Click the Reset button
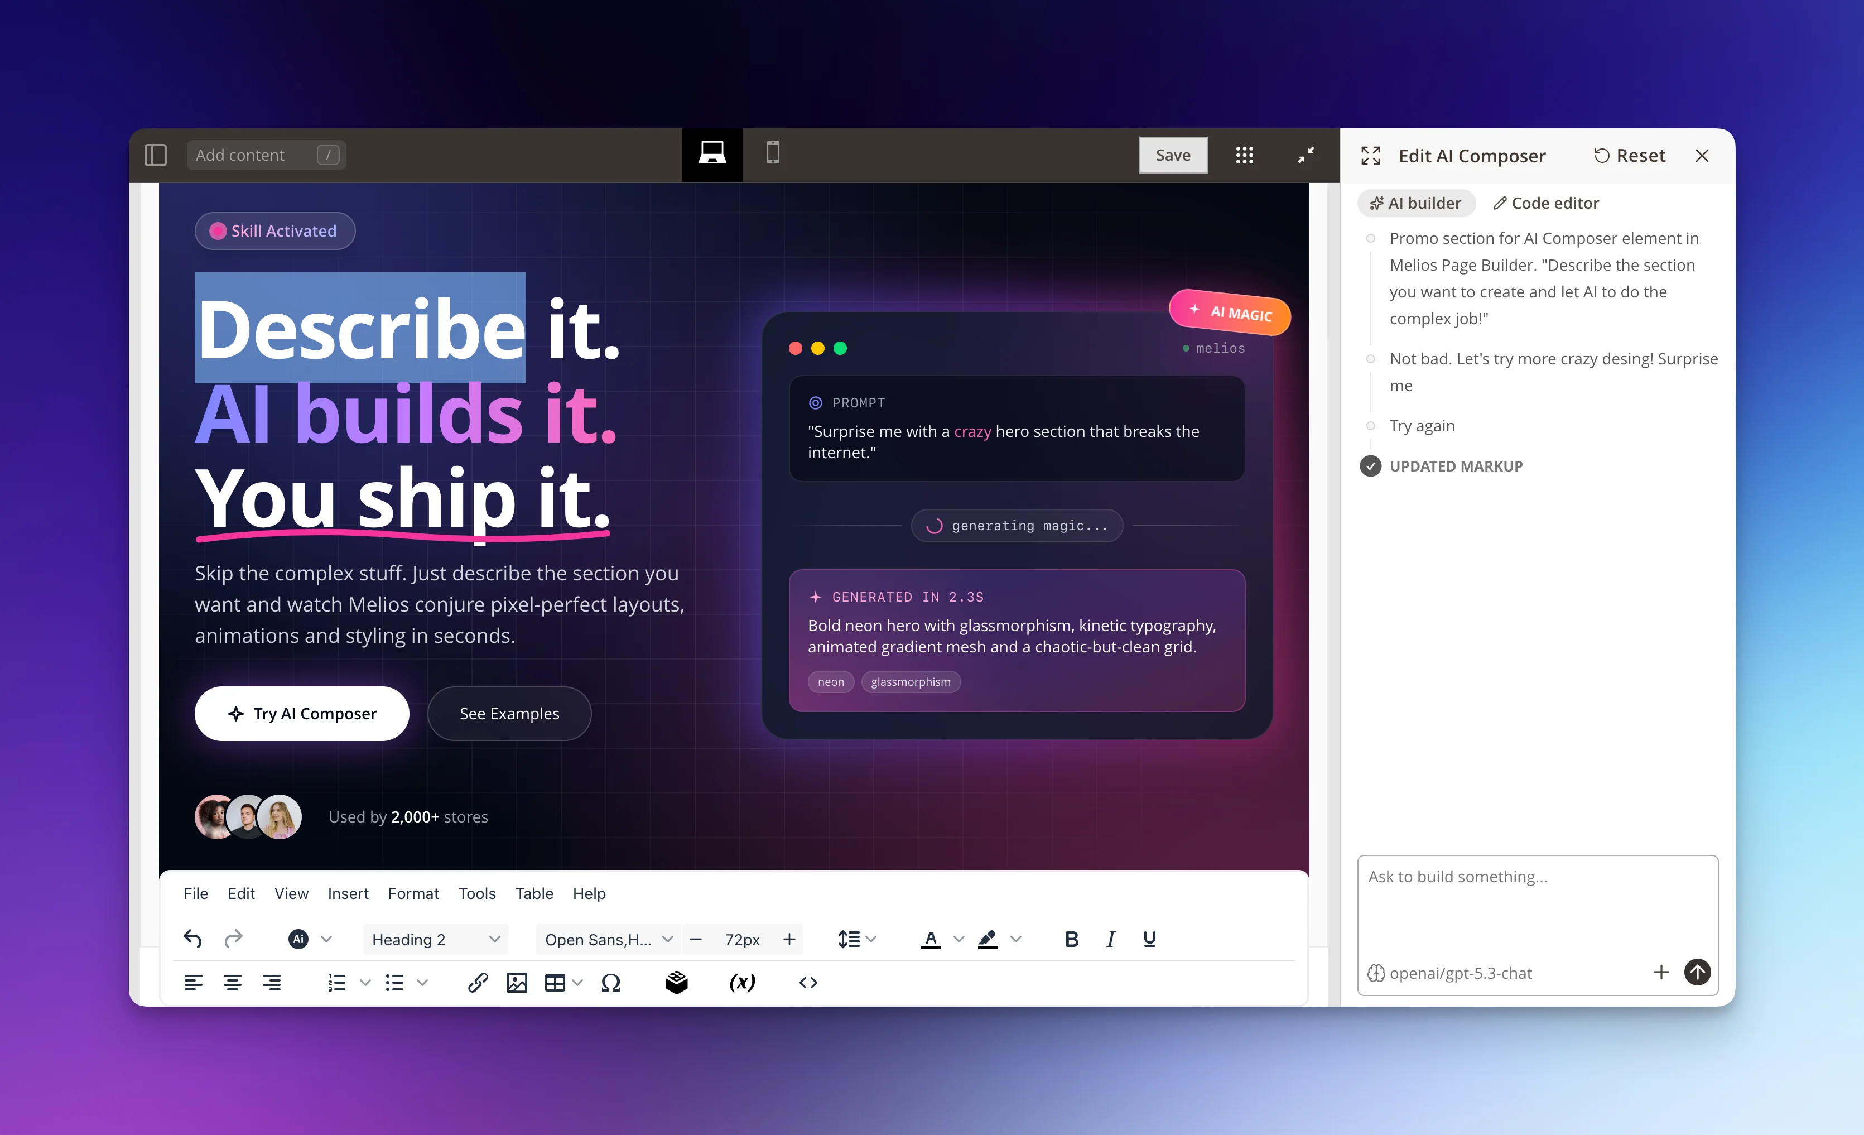1864x1135 pixels. (x=1630, y=156)
